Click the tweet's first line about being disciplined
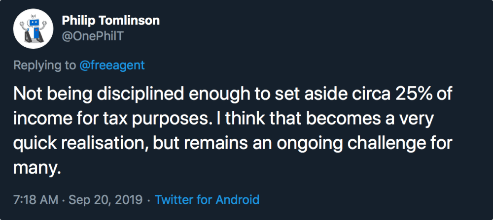The image size is (493, 220). (232, 95)
